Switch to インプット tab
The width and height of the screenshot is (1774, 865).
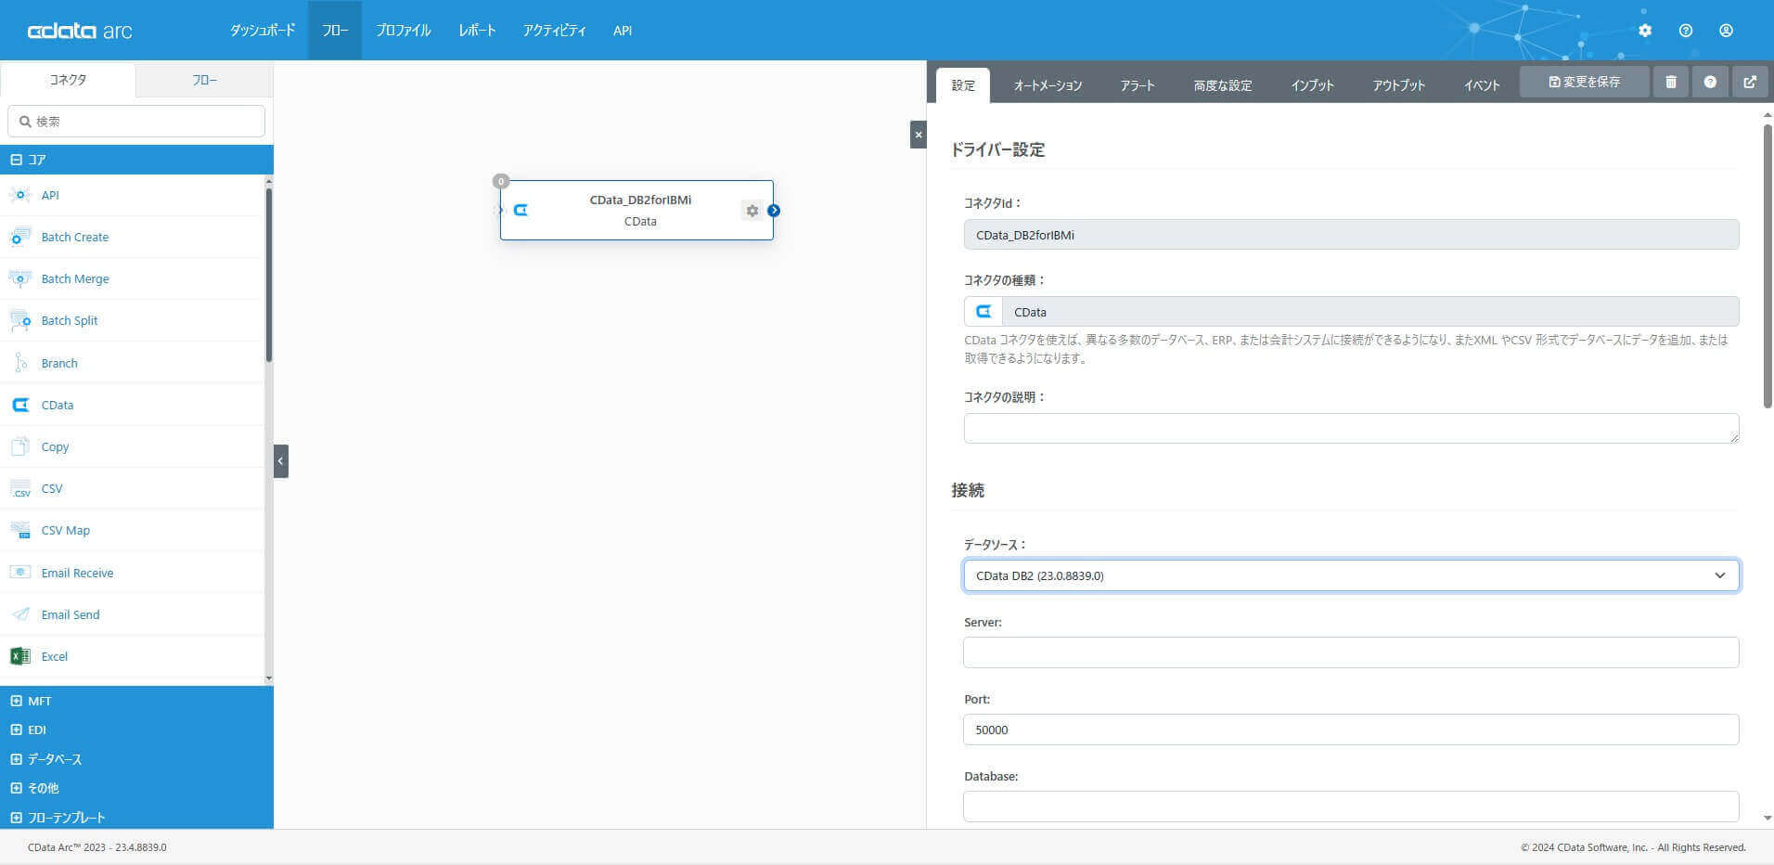(1312, 85)
